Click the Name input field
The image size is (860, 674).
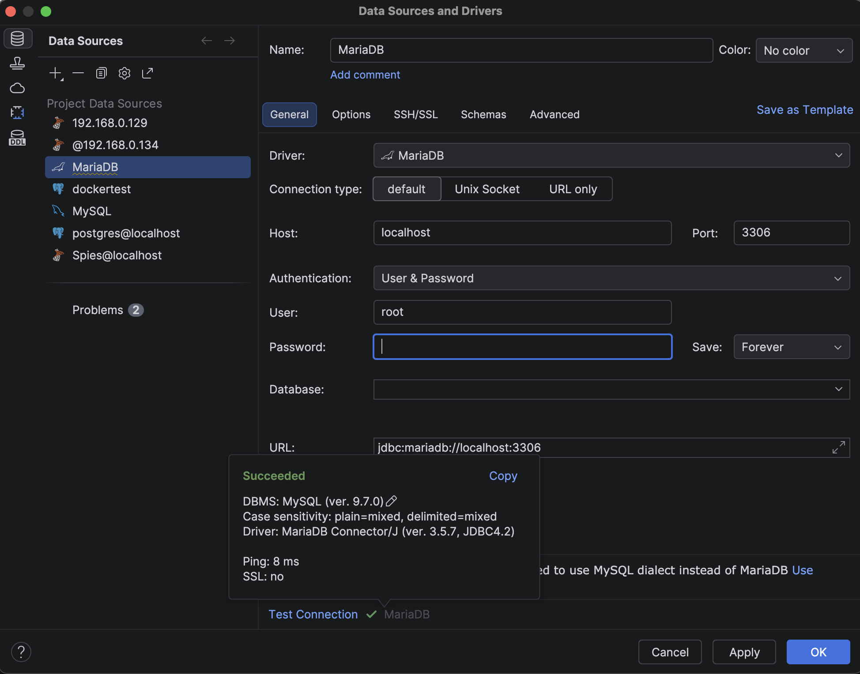point(521,50)
